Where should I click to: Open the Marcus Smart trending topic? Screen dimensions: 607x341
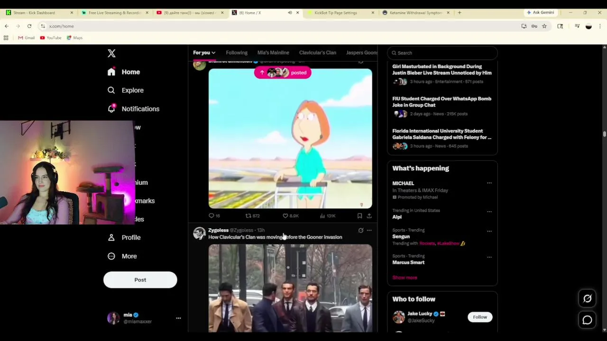point(408,262)
